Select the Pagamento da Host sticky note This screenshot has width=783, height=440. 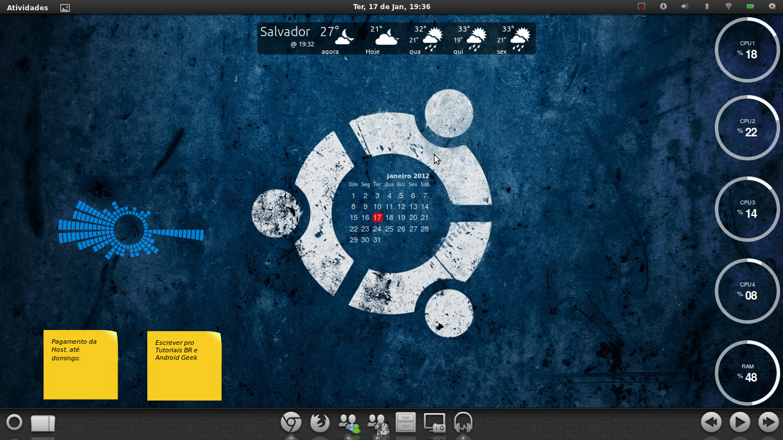tap(81, 365)
